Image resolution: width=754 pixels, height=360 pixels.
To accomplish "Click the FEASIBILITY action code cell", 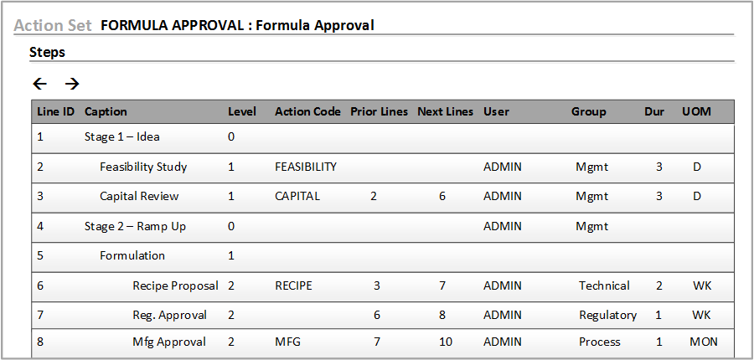I will 306,167.
